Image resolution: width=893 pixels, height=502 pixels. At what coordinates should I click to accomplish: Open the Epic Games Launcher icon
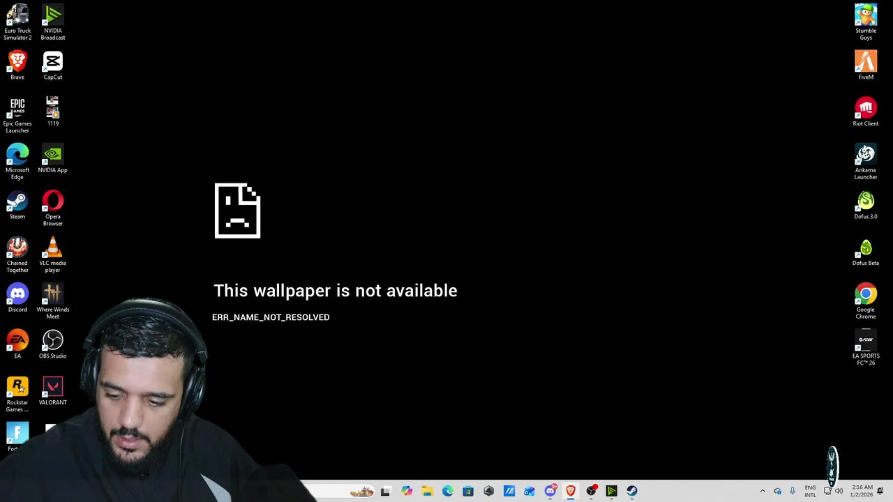coord(17,115)
